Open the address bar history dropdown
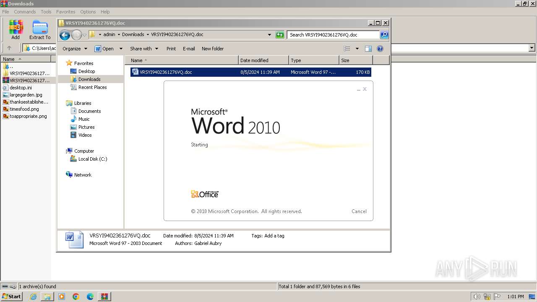537x302 pixels. coord(269,35)
